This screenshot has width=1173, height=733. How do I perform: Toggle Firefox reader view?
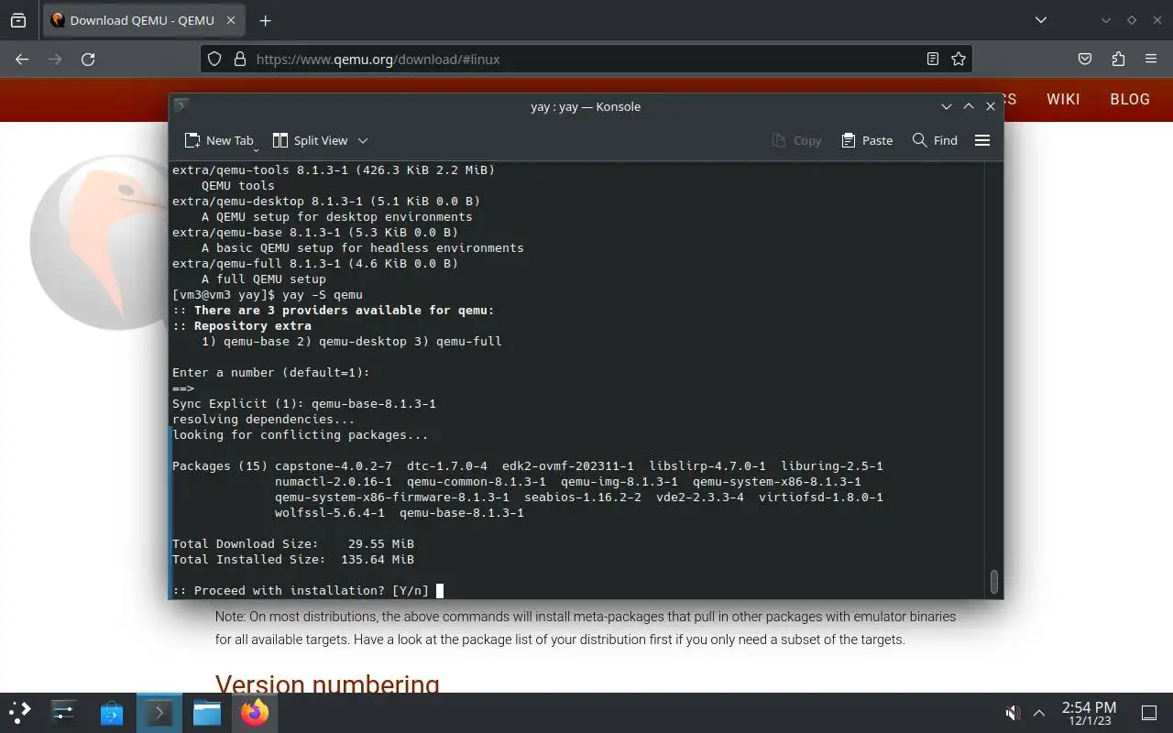(933, 59)
